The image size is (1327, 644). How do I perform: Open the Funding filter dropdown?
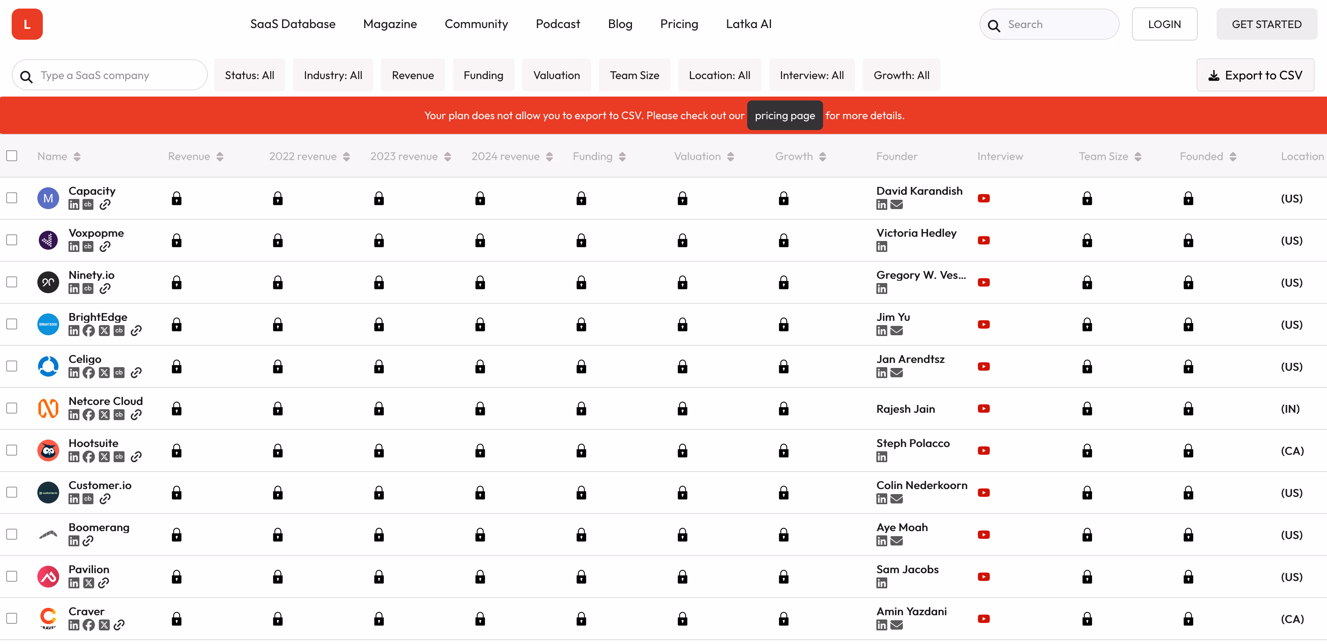[483, 75]
